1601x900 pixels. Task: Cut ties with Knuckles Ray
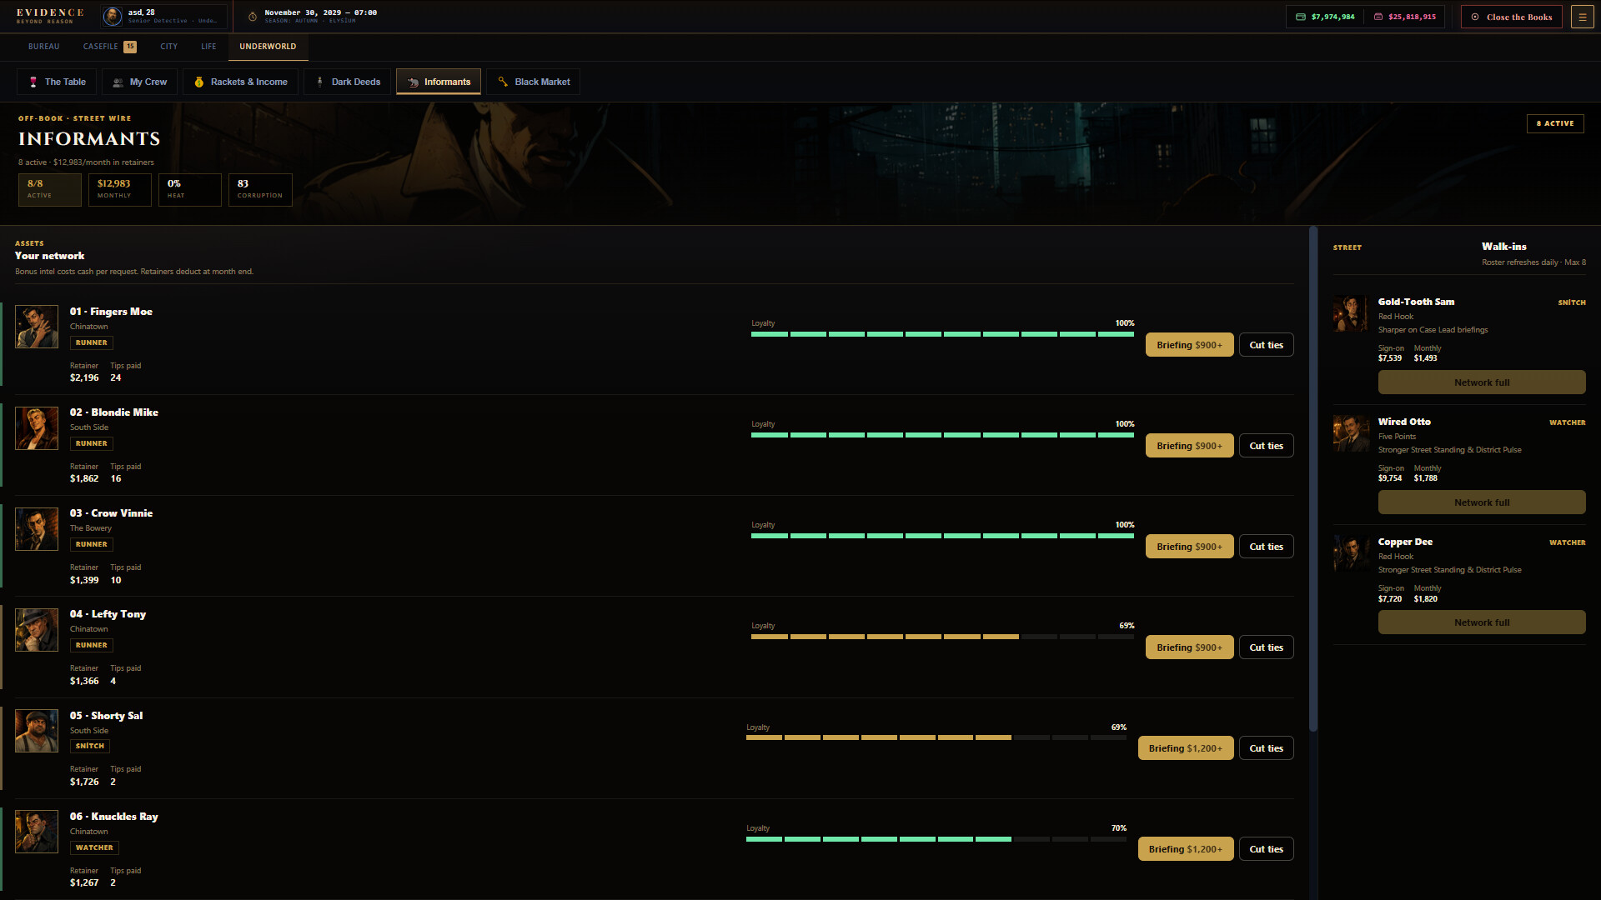1266,849
